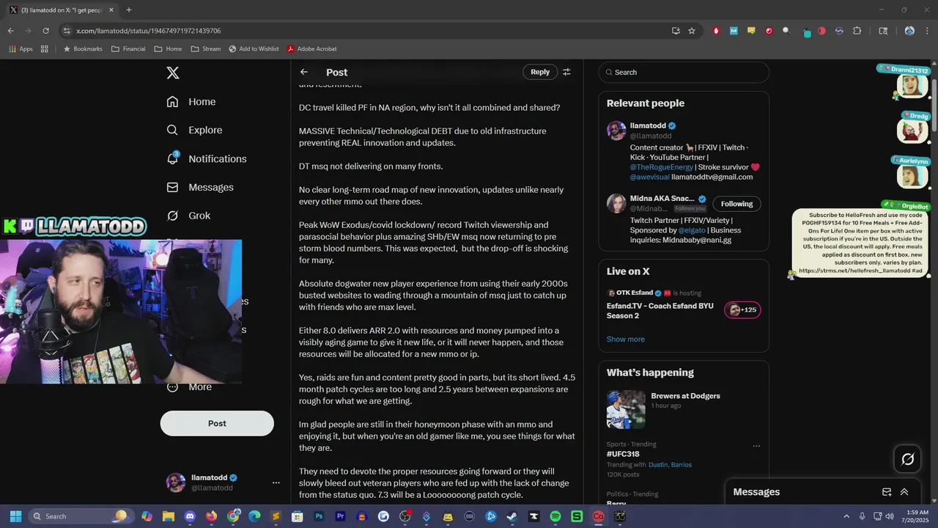938x528 pixels.
Task: Open the Home bookmarks folder
Action: pos(168,48)
